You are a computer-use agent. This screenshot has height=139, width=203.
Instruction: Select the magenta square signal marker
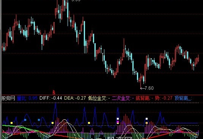pos(118,122)
